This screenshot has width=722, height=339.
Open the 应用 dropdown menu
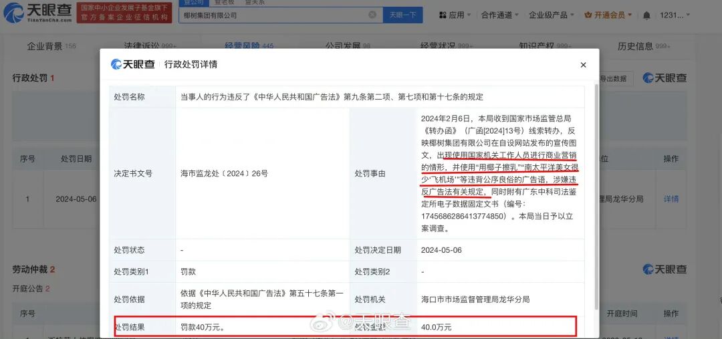[455, 15]
